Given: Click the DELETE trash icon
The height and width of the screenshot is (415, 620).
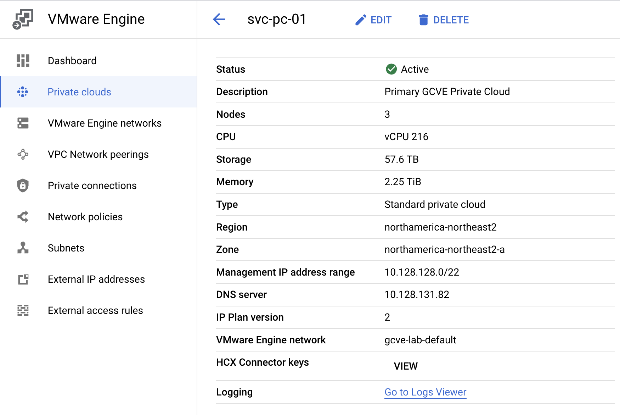Looking at the screenshot, I should (423, 20).
